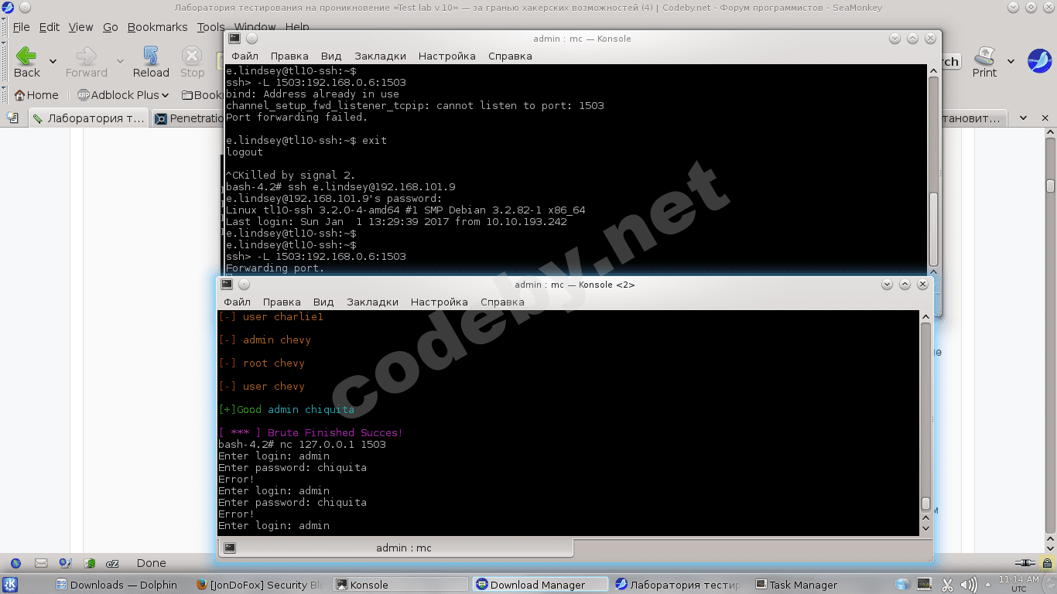Click the Konsole <2> vertical scrollbar handle
Viewport: 1057px width, 594px height.
point(925,504)
